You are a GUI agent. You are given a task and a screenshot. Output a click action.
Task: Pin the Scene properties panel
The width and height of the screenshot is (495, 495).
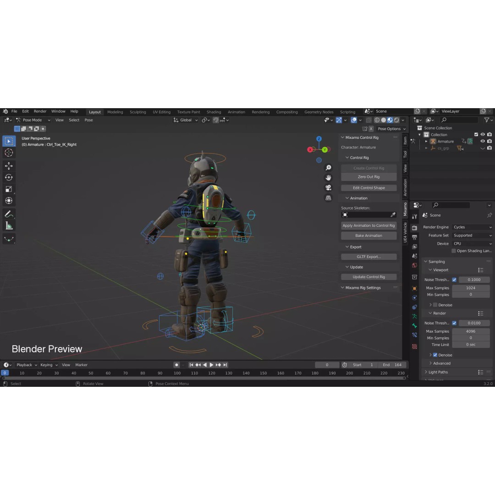coord(489,215)
